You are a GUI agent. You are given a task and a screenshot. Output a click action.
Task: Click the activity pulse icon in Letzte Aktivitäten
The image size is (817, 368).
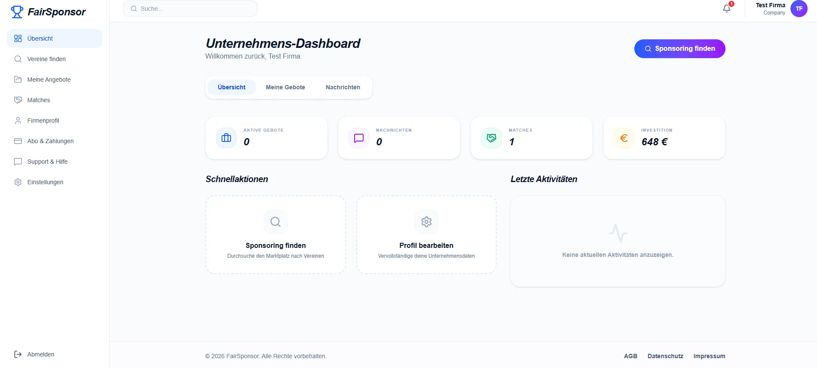(x=618, y=233)
